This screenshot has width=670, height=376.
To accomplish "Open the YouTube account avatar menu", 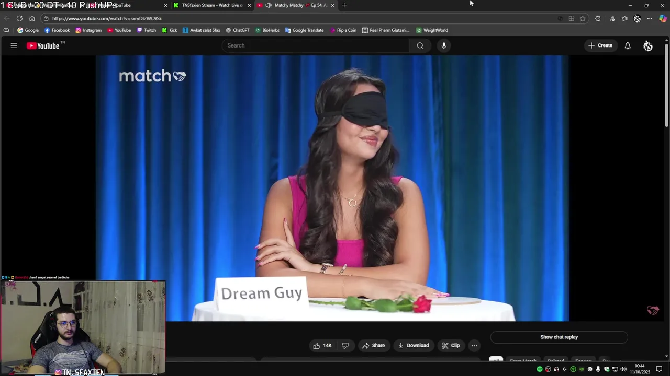I will 648,45.
